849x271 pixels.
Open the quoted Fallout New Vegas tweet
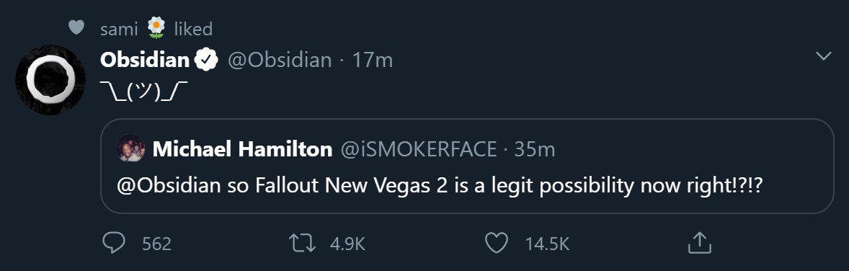pos(467,166)
